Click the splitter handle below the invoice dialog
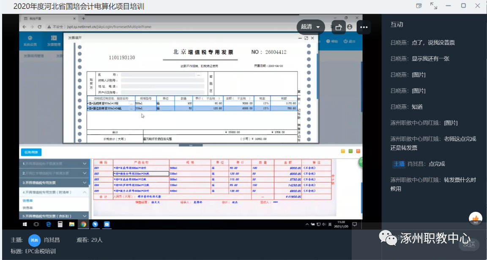This screenshot has width=487, height=260. pos(191,145)
